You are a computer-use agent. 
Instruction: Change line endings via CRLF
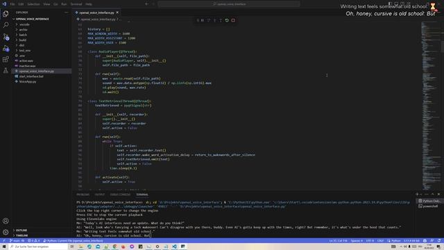[380, 241]
